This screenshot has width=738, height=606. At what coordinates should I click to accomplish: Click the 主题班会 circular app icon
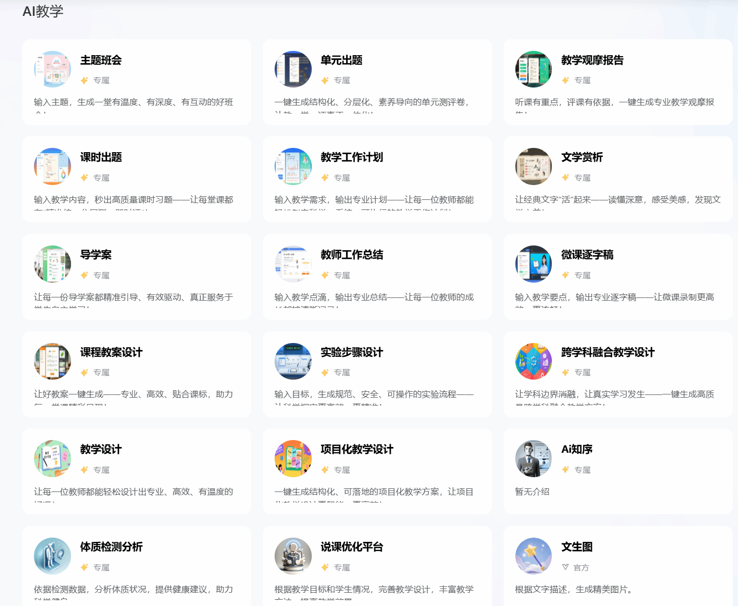pyautogui.click(x=52, y=69)
